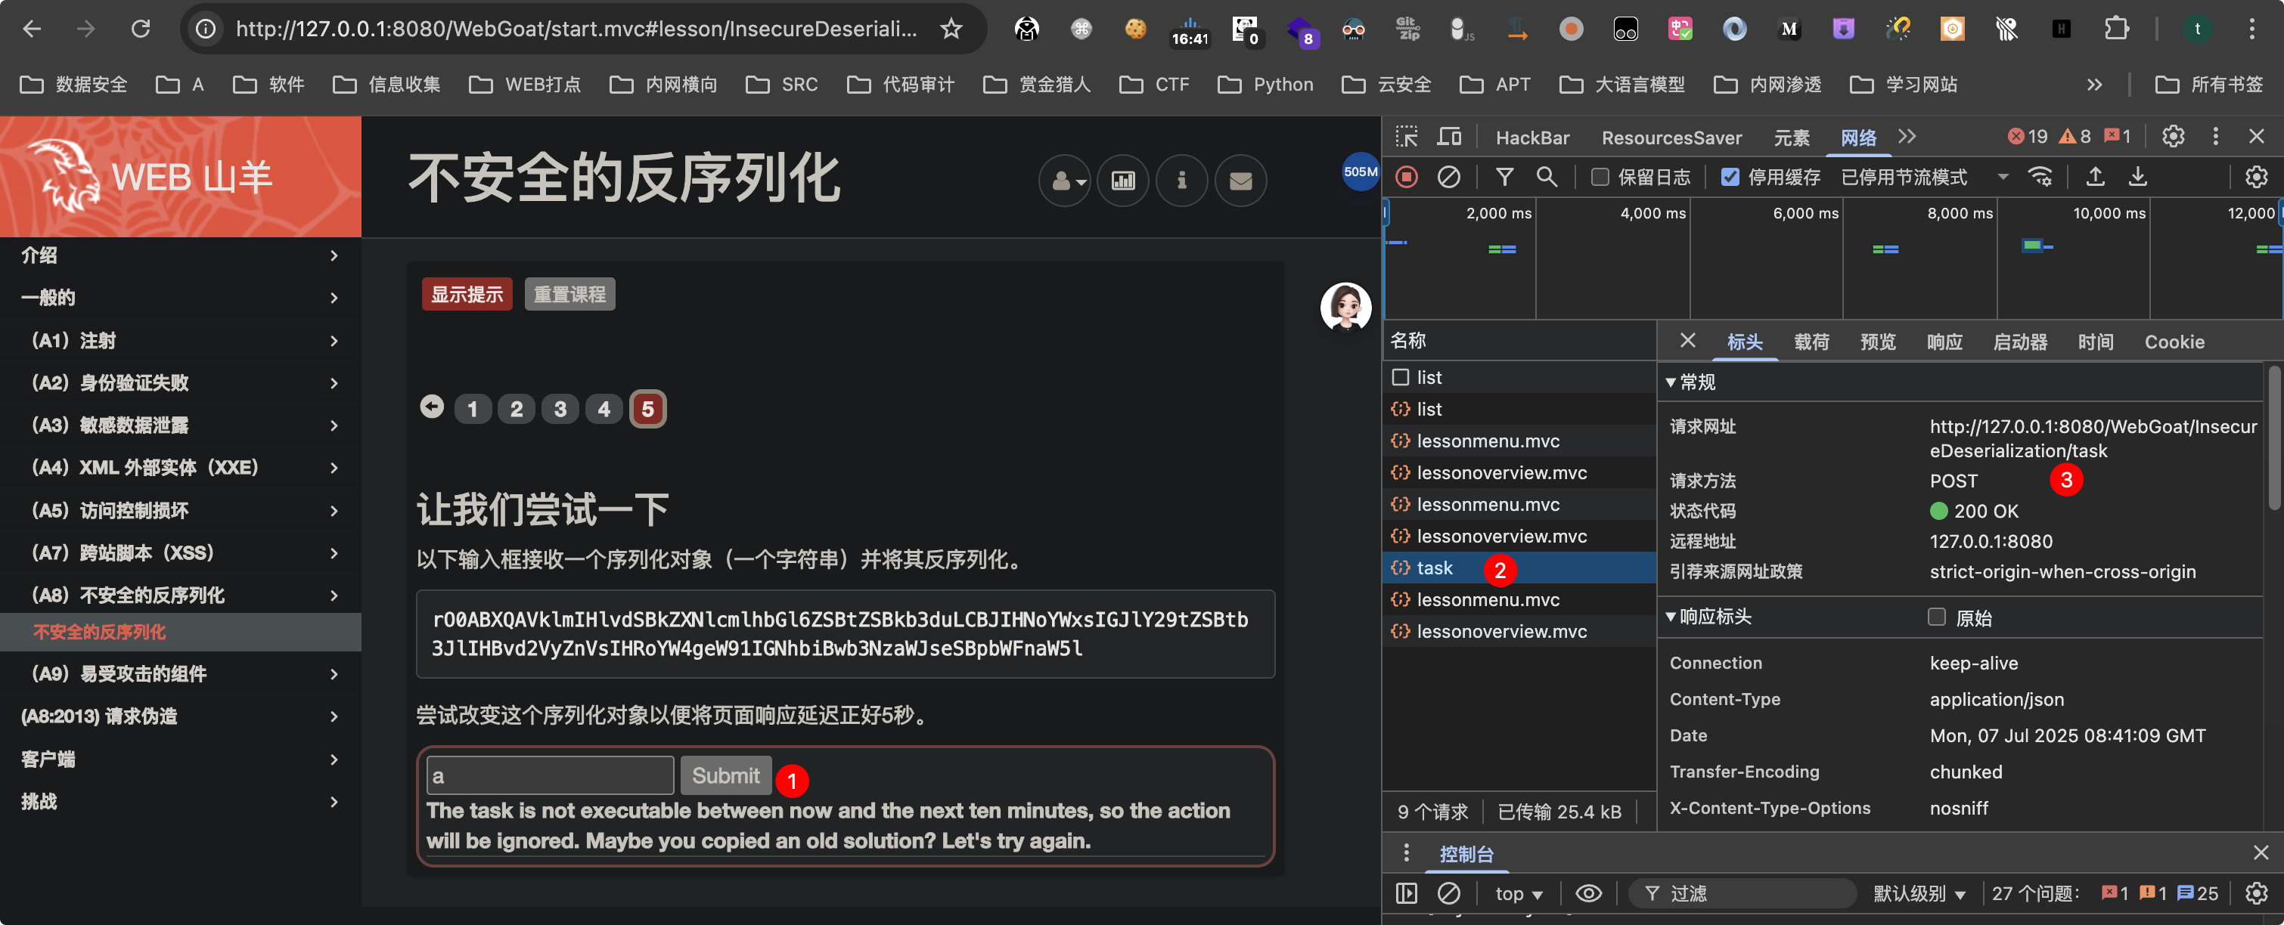Import HAR file upload icon

click(2095, 177)
